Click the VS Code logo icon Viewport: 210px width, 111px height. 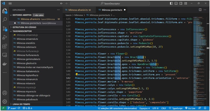coord(4,3)
